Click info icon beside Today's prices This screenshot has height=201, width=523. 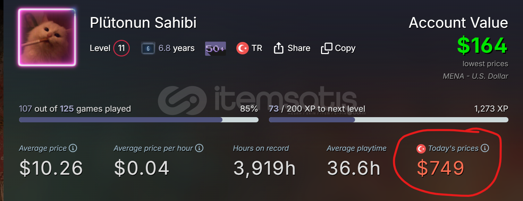pyautogui.click(x=485, y=148)
